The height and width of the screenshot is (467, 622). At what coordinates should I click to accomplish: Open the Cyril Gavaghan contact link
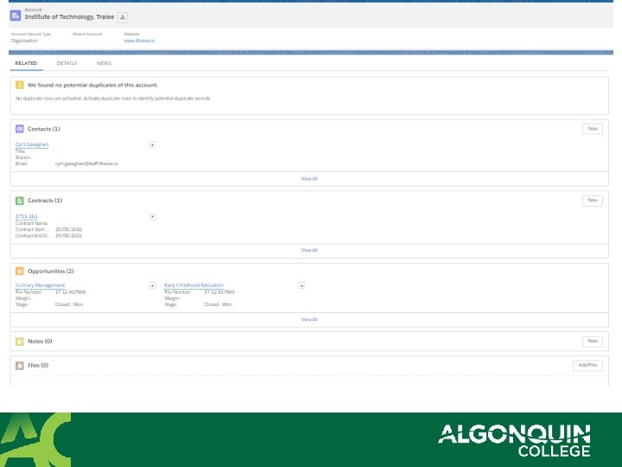[x=32, y=144]
